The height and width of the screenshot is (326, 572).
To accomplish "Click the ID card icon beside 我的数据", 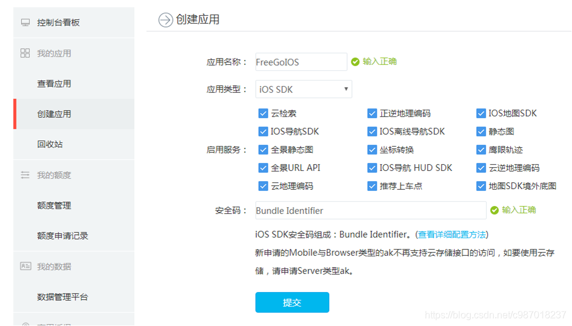I will click(x=25, y=266).
